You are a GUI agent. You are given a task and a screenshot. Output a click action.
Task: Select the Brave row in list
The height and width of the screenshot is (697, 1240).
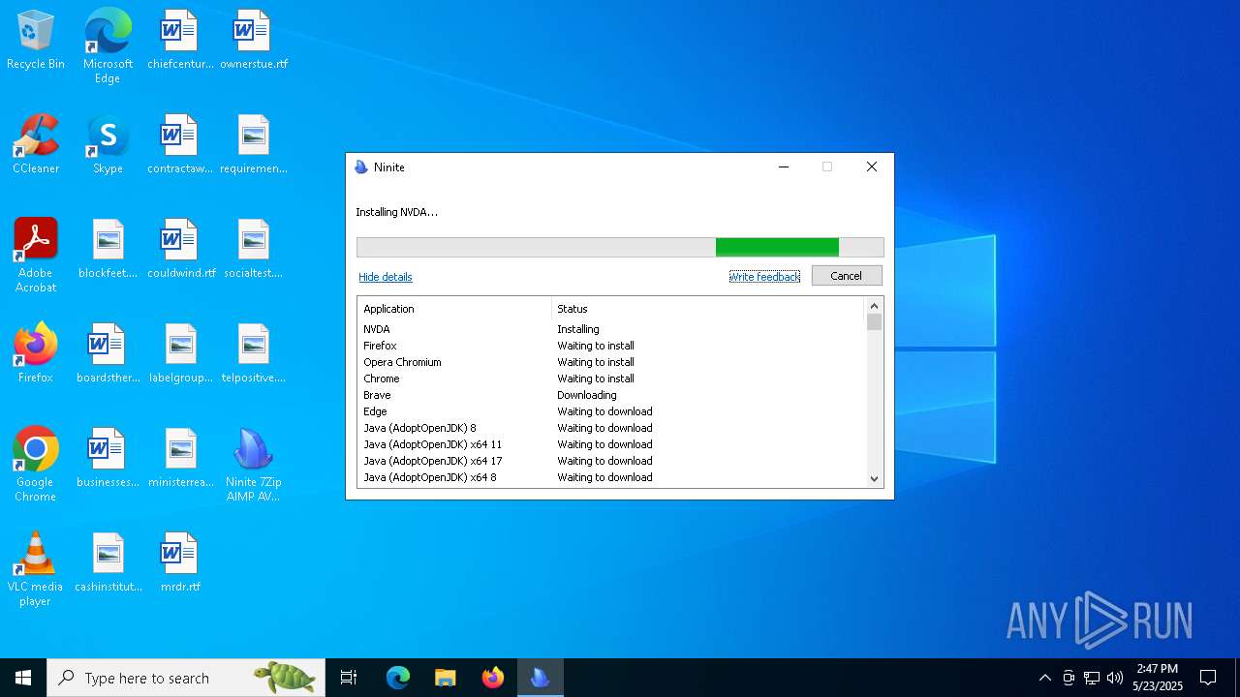(611, 395)
